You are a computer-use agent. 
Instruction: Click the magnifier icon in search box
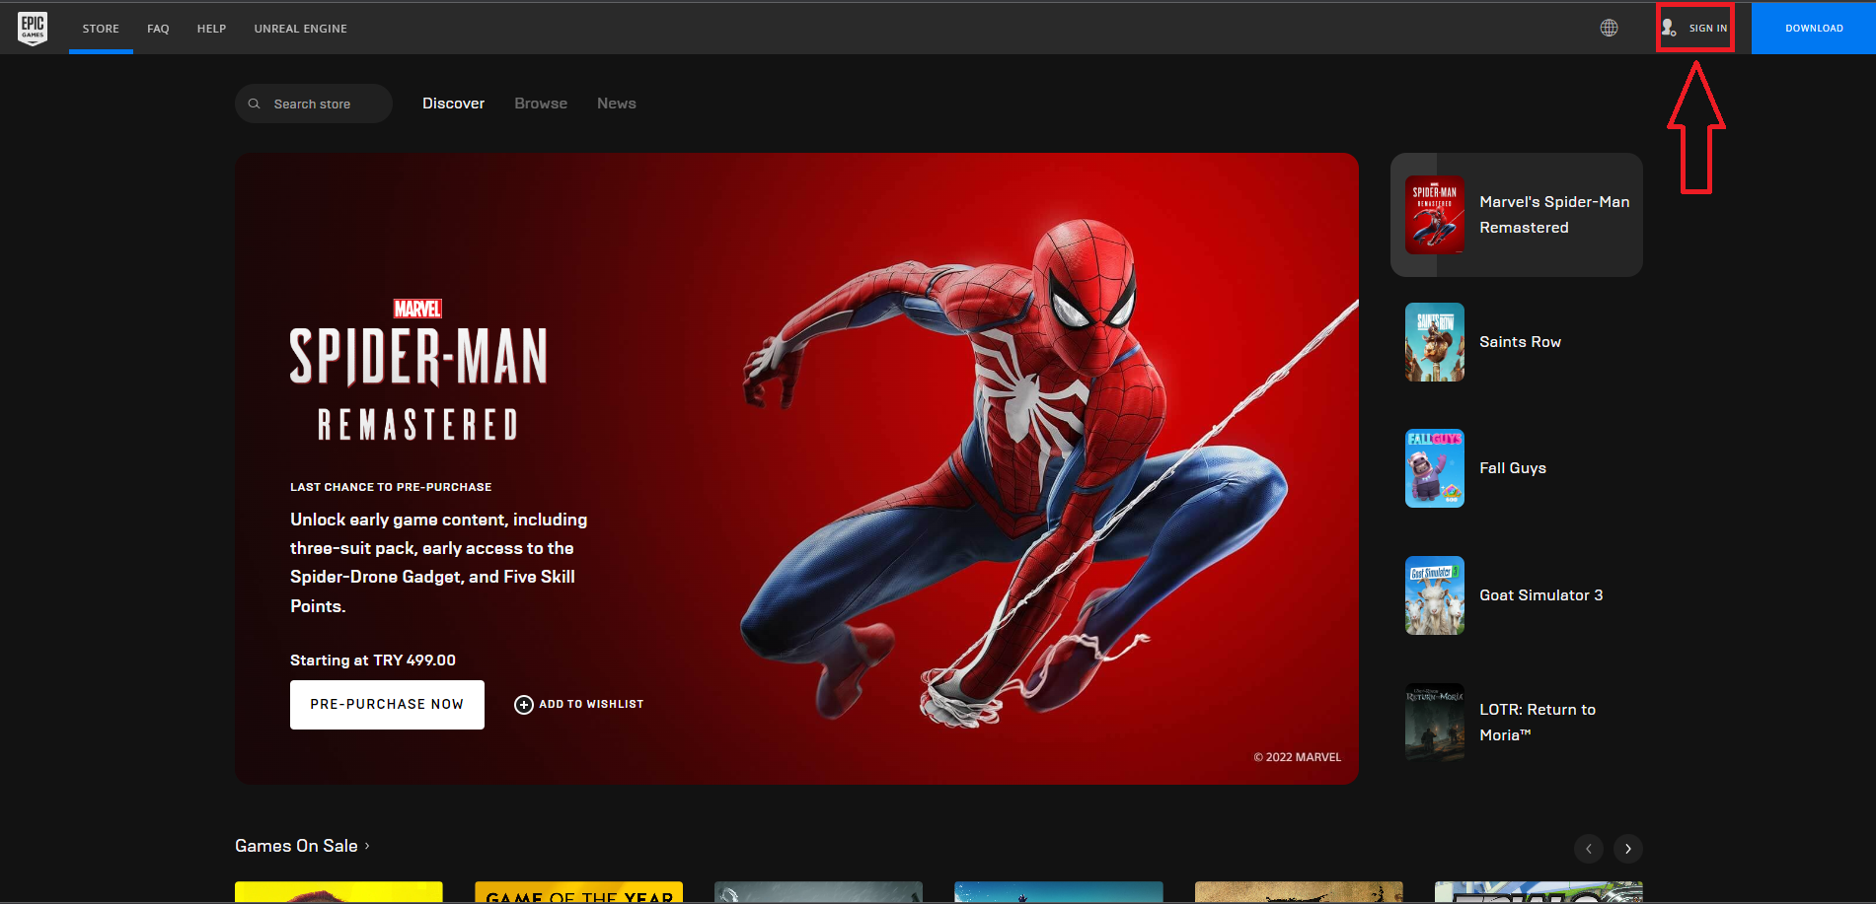tap(254, 104)
